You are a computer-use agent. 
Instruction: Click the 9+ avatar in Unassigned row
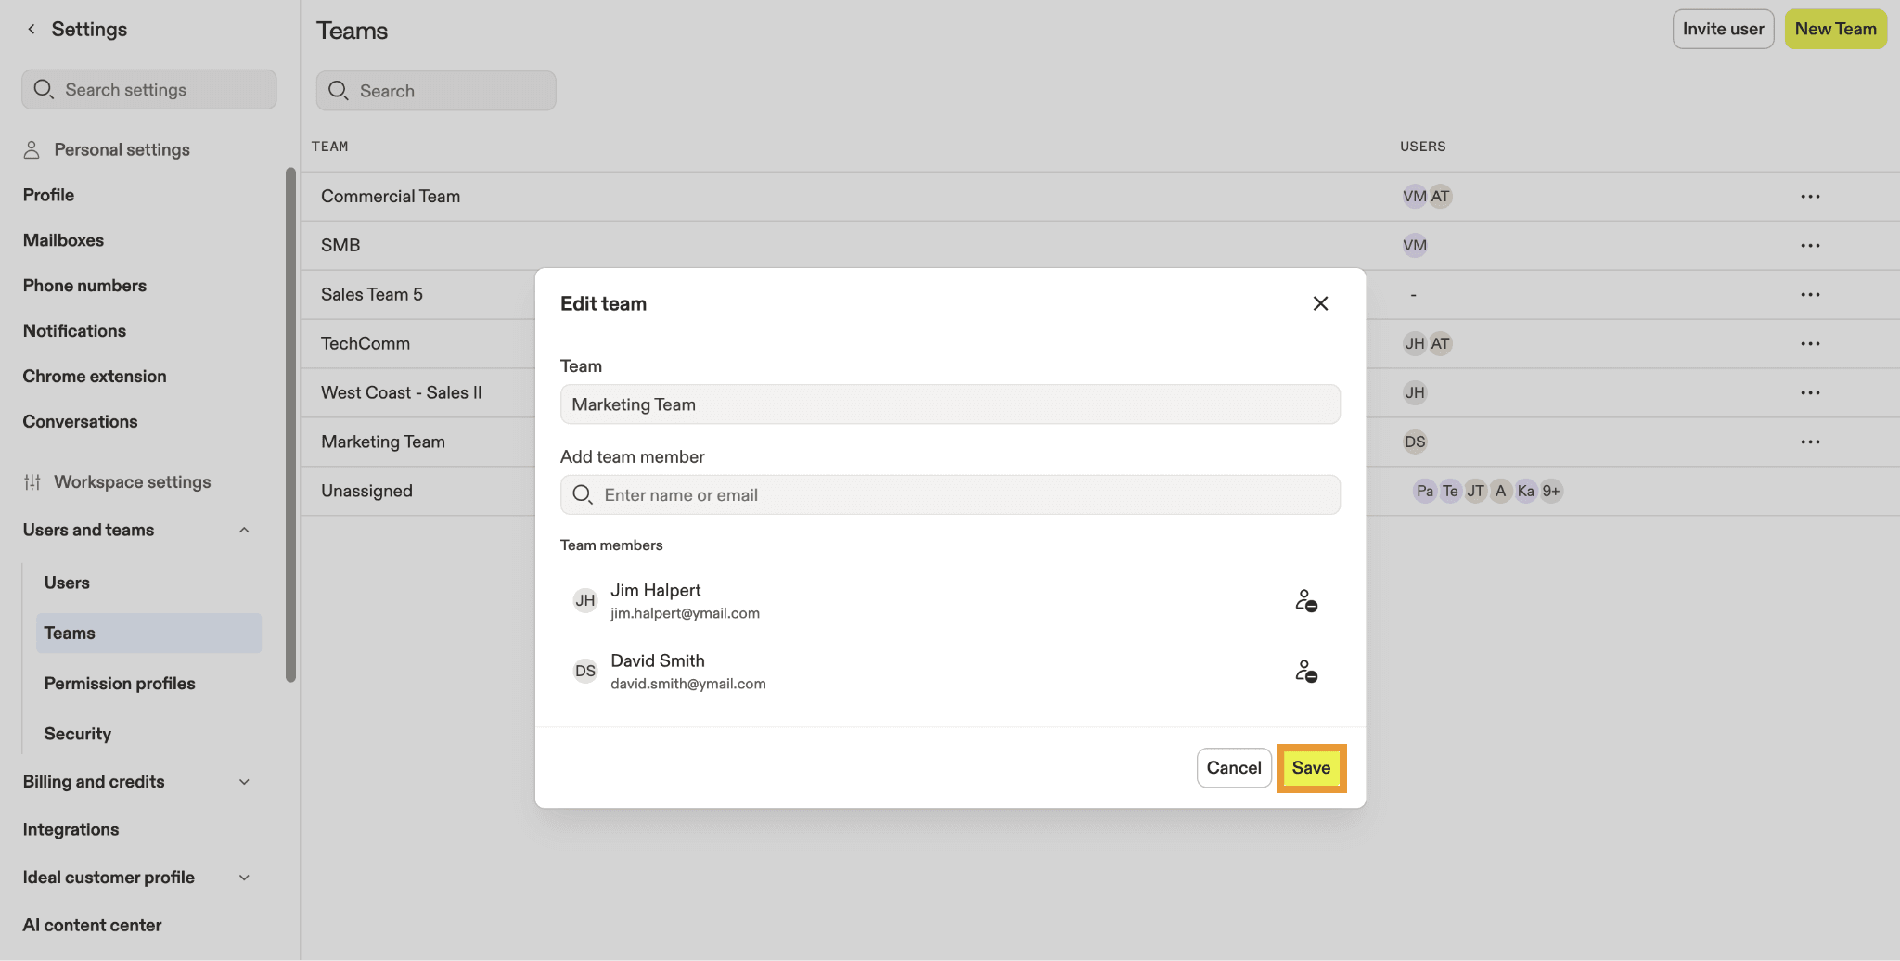click(x=1551, y=492)
